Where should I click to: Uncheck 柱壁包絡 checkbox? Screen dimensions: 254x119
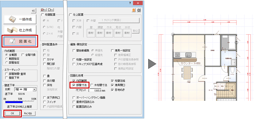pos(119,80)
